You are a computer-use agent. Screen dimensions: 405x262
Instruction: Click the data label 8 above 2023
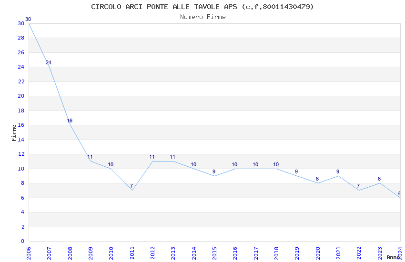pyautogui.click(x=379, y=179)
